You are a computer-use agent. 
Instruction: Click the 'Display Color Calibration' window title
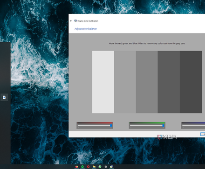click(x=88, y=21)
